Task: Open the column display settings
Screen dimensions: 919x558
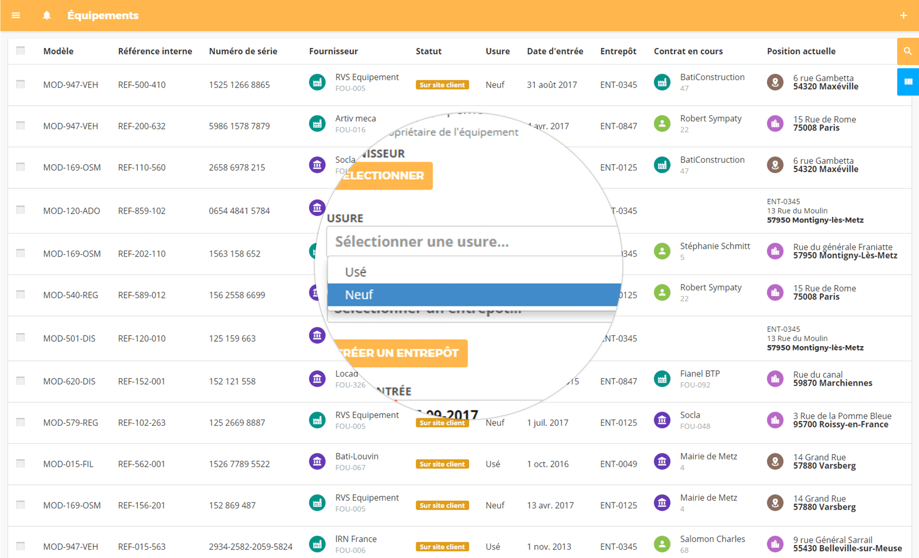Action: (x=908, y=82)
